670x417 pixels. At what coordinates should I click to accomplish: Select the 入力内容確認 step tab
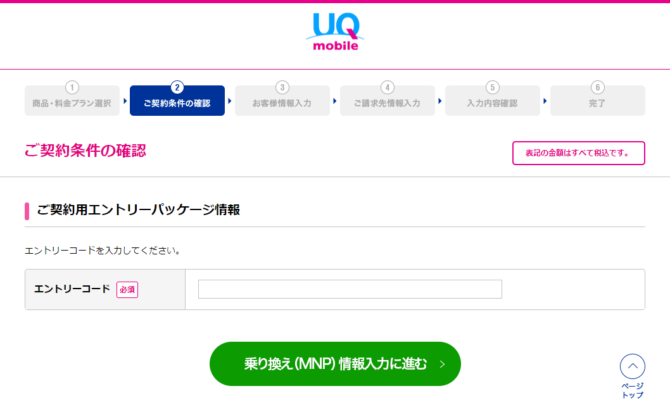(492, 101)
